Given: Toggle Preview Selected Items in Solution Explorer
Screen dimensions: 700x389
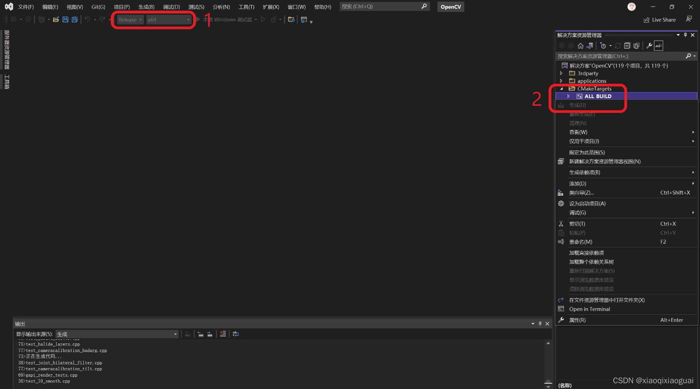Looking at the screenshot, I should pos(636,46).
